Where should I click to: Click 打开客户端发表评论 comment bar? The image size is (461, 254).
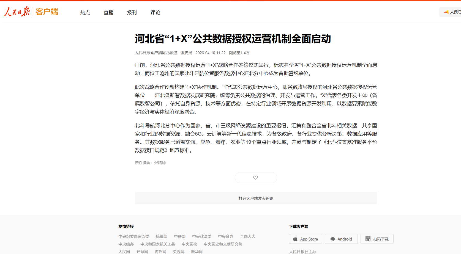pyautogui.click(x=256, y=198)
